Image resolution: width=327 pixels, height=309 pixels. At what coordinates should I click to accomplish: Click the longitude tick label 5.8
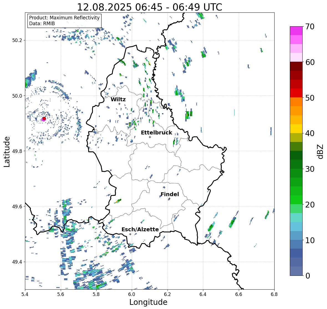coord(96,294)
